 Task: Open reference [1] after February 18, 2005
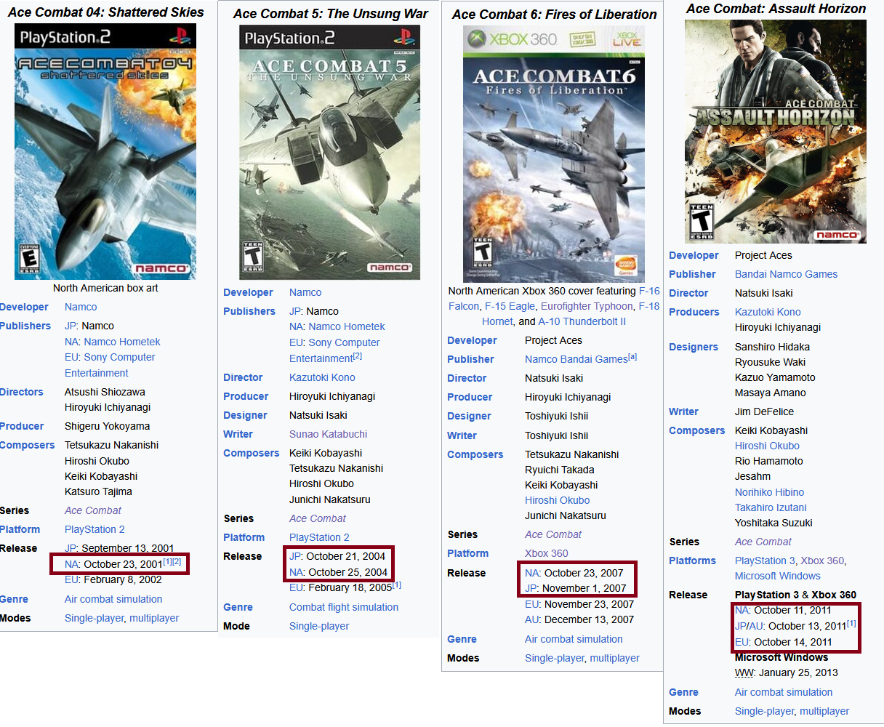click(397, 585)
